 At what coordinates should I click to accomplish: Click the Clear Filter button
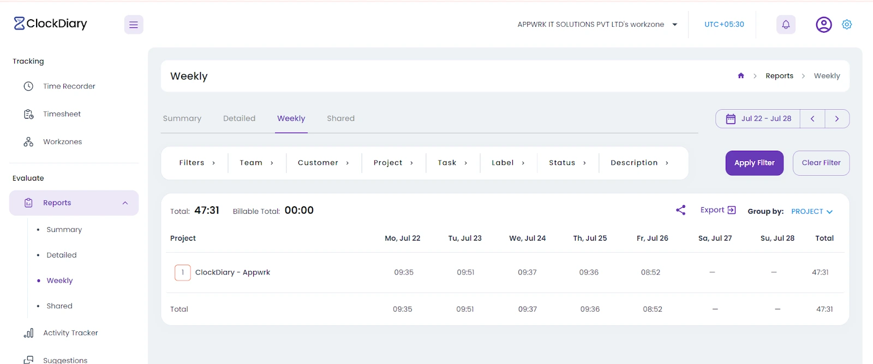coord(821,163)
